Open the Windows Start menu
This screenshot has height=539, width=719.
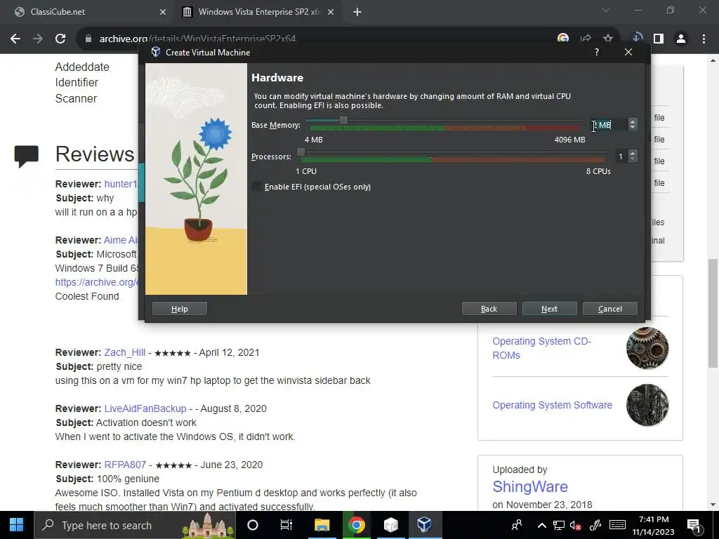click(x=17, y=525)
